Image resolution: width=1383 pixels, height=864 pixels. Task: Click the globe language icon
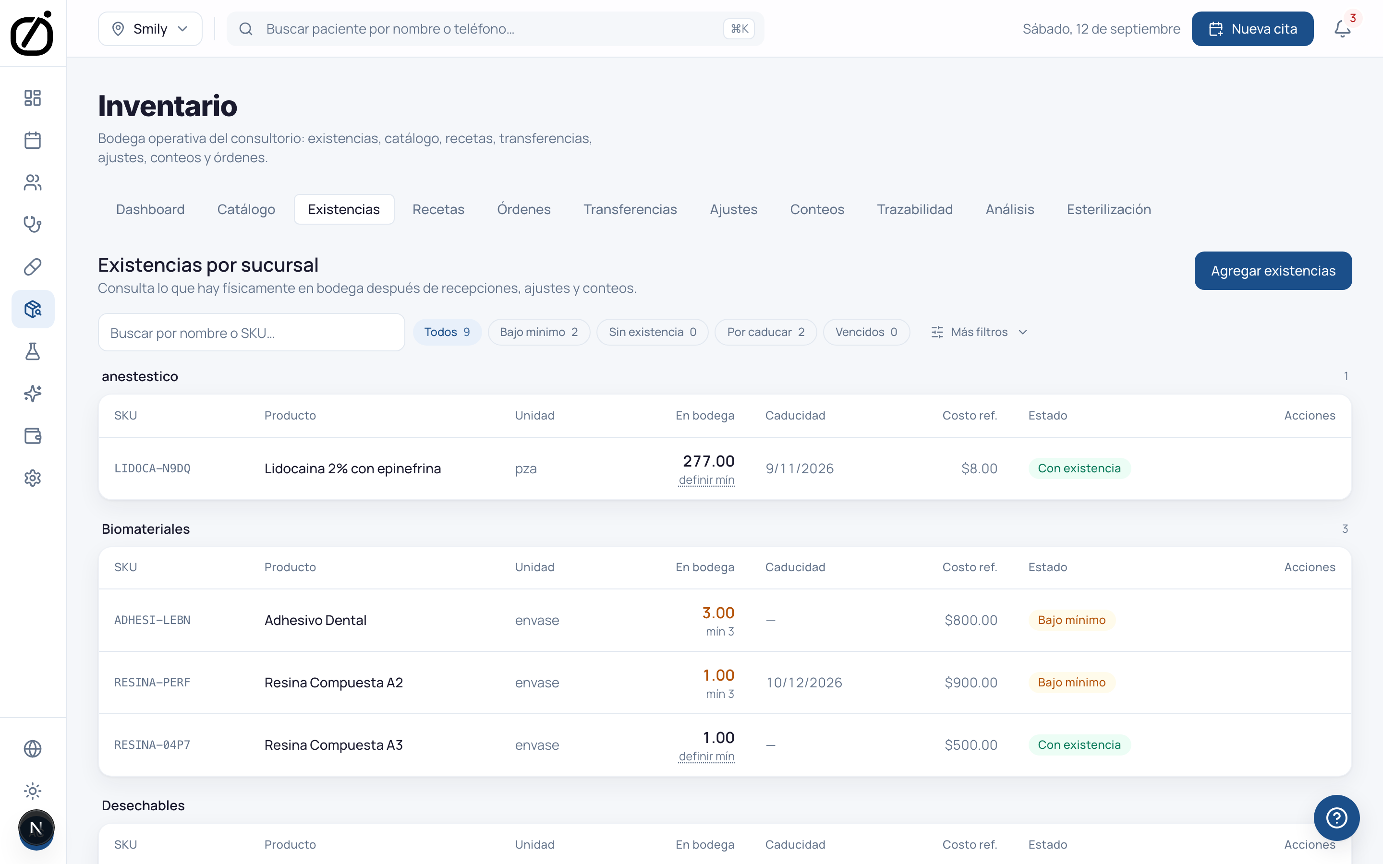tap(33, 749)
